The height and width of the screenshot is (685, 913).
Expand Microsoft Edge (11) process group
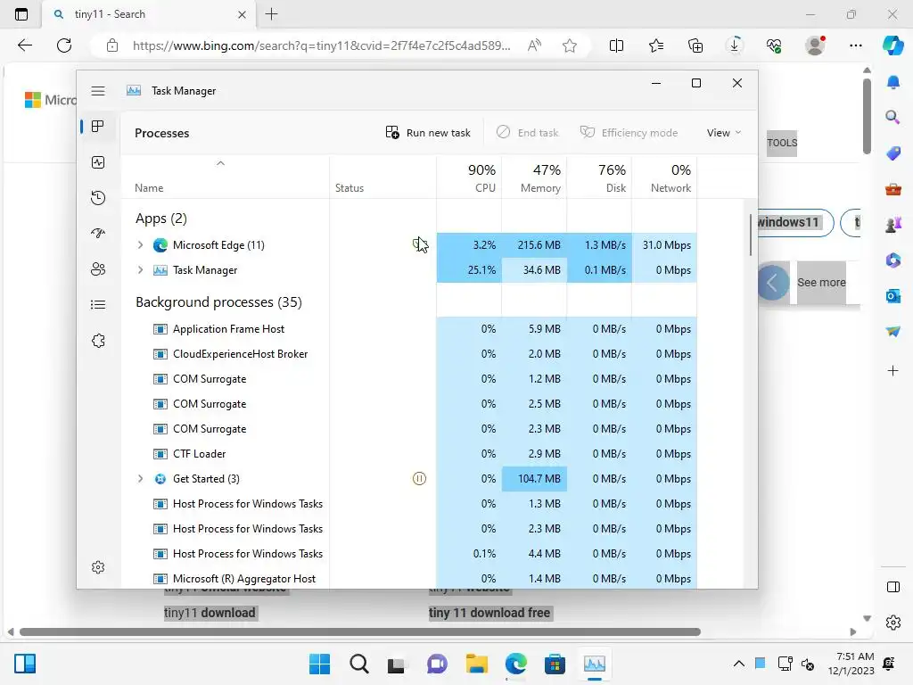coord(140,245)
